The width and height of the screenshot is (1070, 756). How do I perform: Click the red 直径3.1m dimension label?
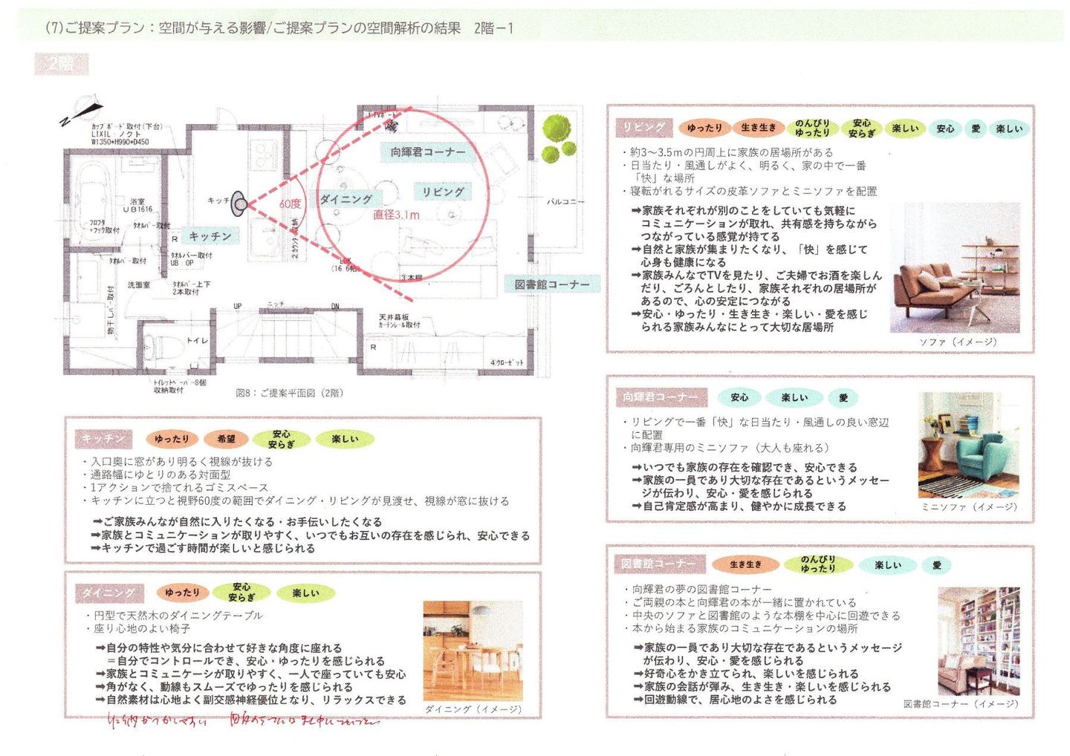tap(396, 215)
